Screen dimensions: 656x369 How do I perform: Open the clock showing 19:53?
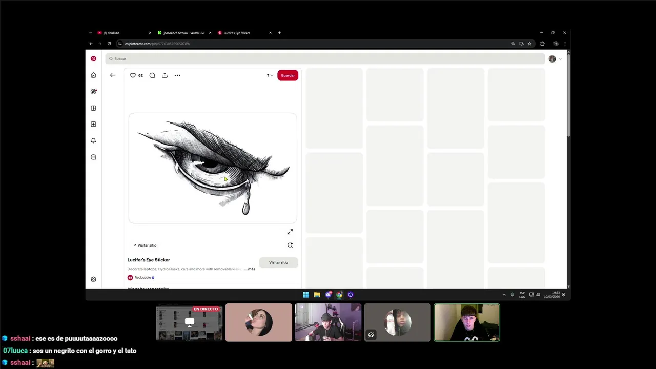(x=552, y=295)
